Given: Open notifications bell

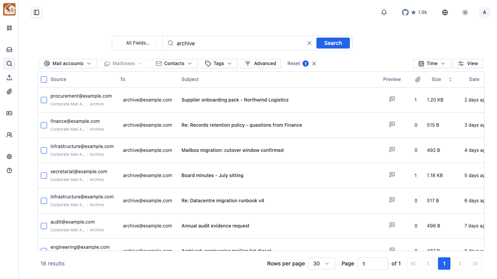Looking at the screenshot, I should (384, 12).
